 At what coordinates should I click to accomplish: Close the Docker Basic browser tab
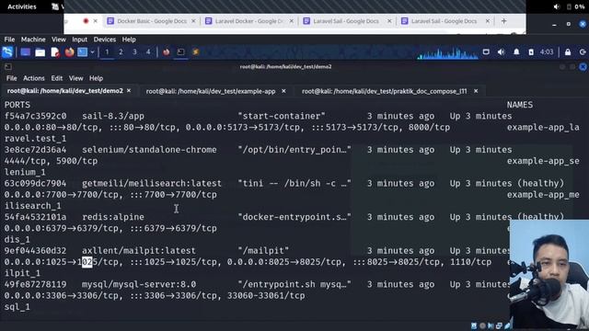[193, 21]
